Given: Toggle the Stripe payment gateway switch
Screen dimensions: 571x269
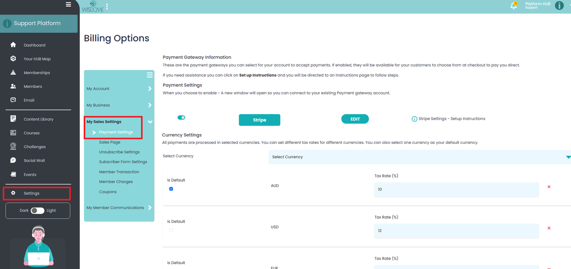Looking at the screenshot, I should (x=181, y=118).
